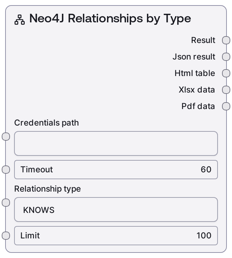The height and width of the screenshot is (258, 232).
Task: Click the Html table output label
Action: click(195, 73)
